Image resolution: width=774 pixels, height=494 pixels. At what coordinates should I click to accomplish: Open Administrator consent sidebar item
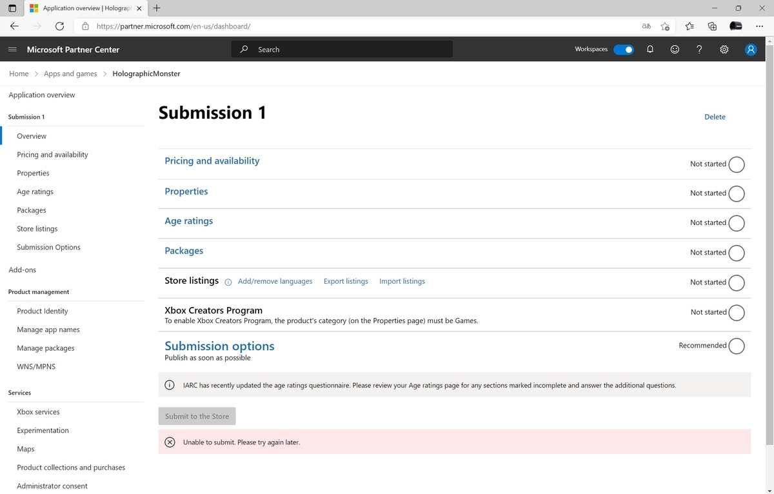[52, 486]
